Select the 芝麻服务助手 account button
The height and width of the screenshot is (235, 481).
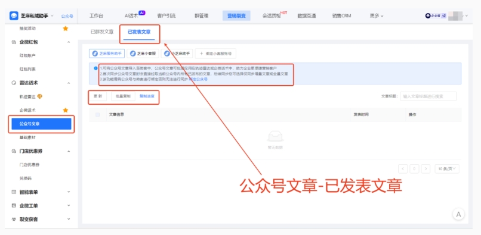click(x=107, y=53)
